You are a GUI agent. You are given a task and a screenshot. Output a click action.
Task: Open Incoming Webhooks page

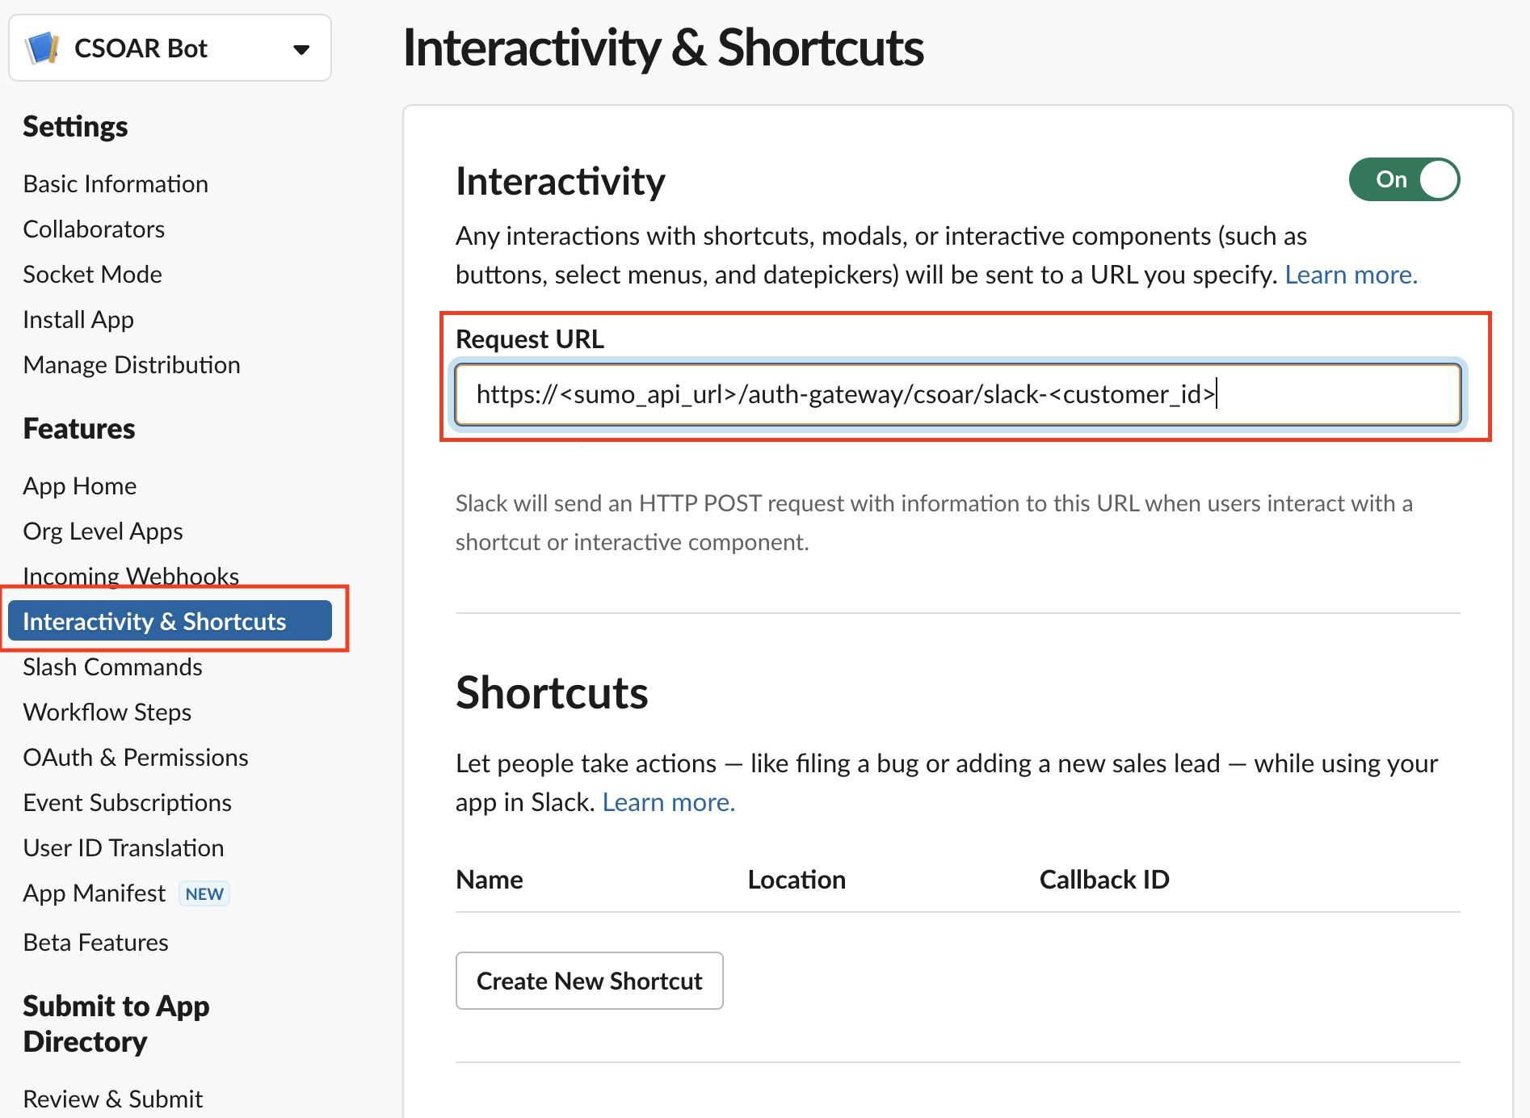click(131, 575)
